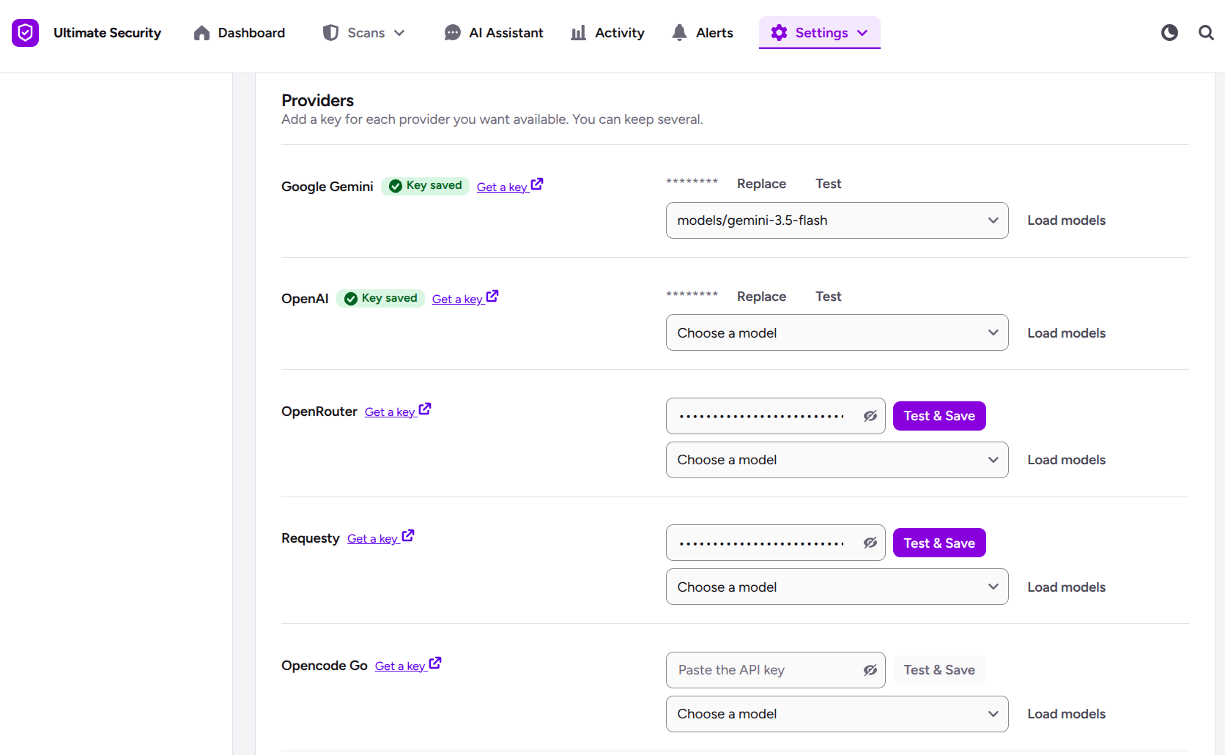Click the Settings gear icon
The width and height of the screenshot is (1225, 755).
coord(779,33)
